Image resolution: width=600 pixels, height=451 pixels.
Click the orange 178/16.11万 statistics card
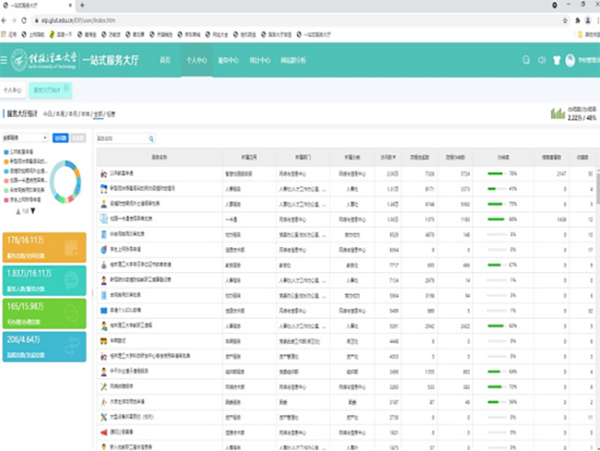pyautogui.click(x=45, y=248)
